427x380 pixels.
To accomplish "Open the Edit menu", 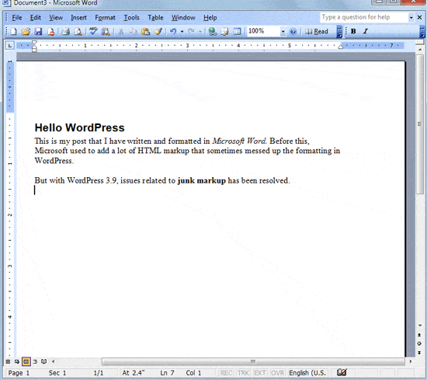I will pos(36,18).
